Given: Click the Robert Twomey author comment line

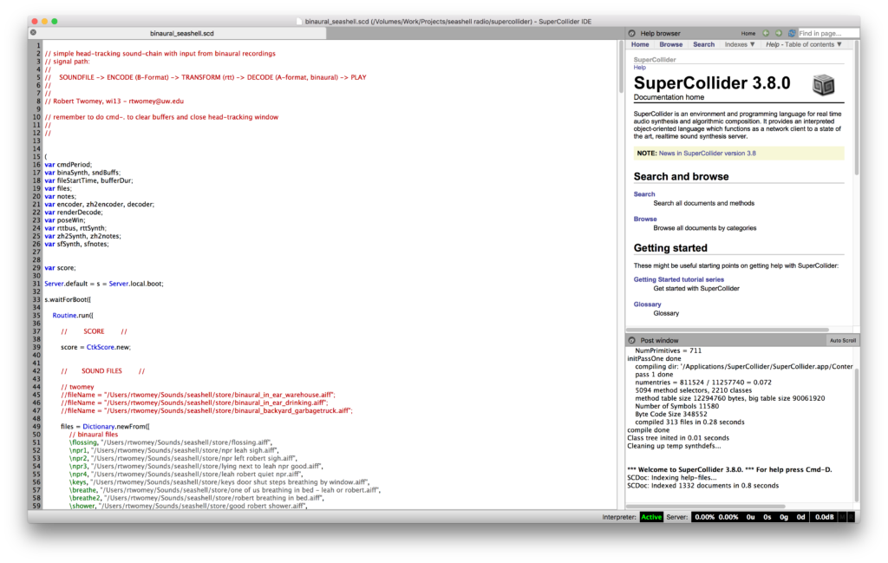Looking at the screenshot, I should point(114,101).
